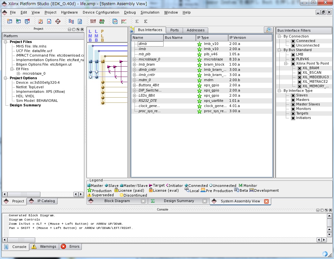Expand the microblaze_0 Elf Files node
Image resolution: width=334 pixels, height=259 pixels.
click(x=18, y=73)
